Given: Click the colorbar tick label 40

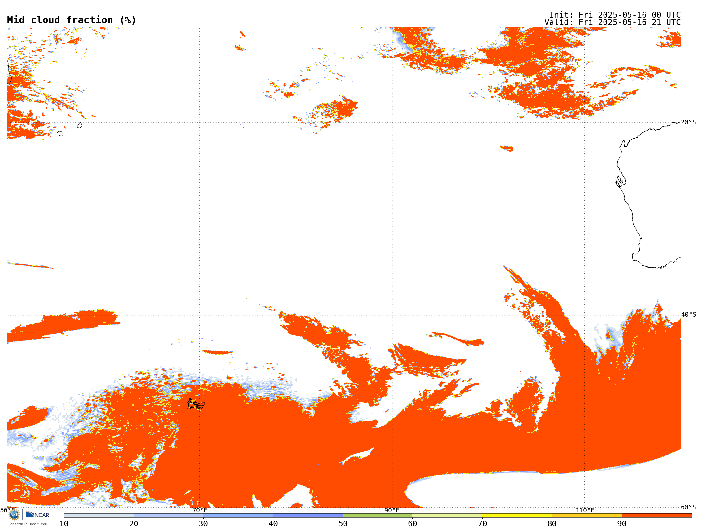Looking at the screenshot, I should (x=273, y=524).
